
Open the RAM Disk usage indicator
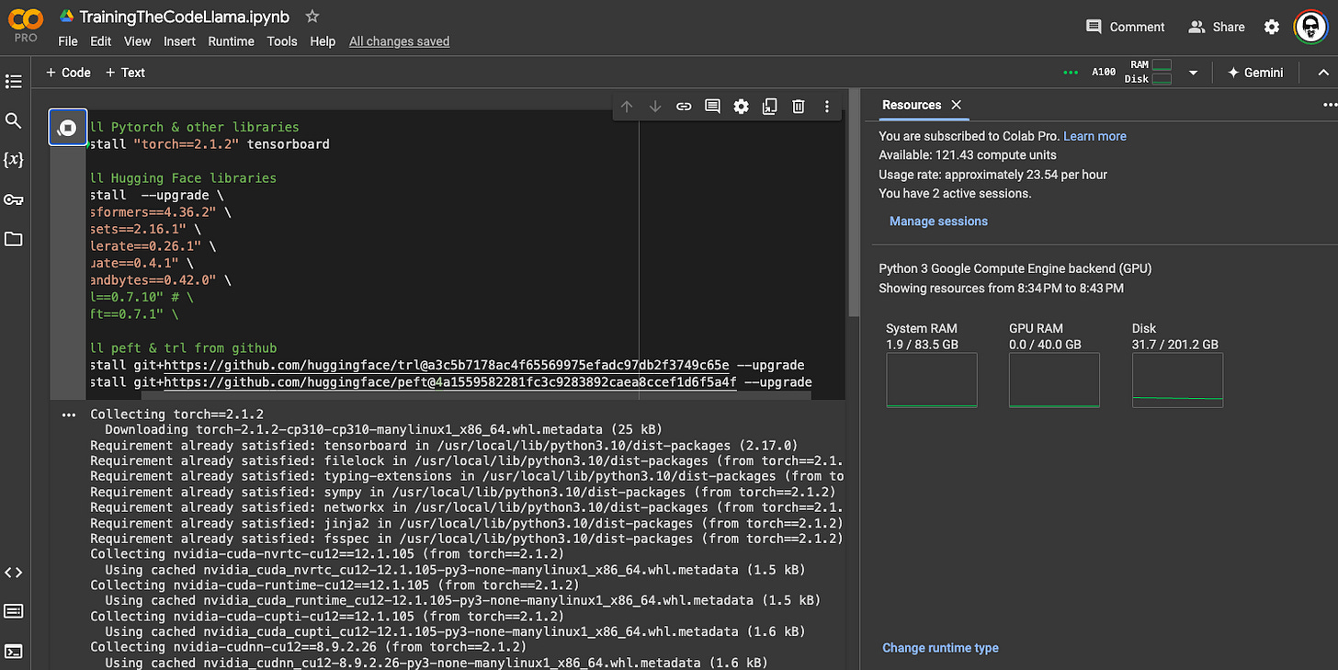1149,72
